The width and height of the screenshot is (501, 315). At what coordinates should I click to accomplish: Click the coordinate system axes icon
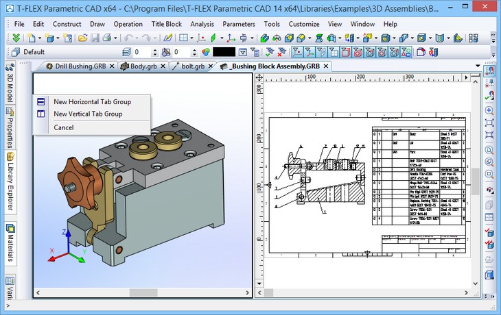click(231, 38)
